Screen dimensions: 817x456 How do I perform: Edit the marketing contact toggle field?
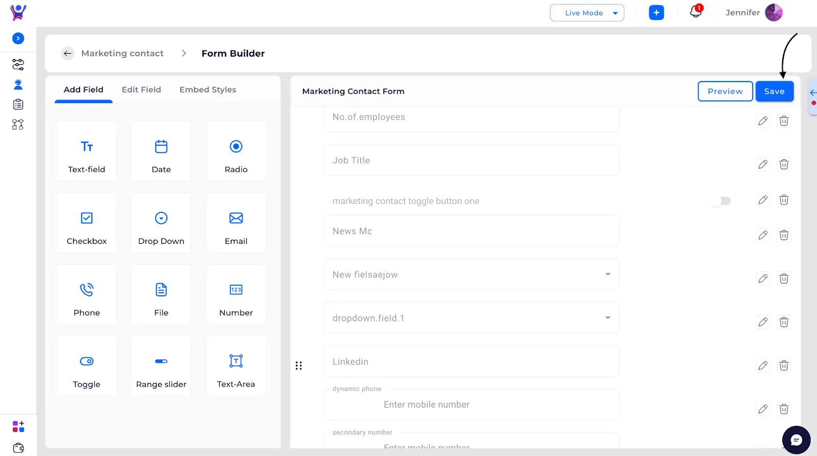point(763,200)
